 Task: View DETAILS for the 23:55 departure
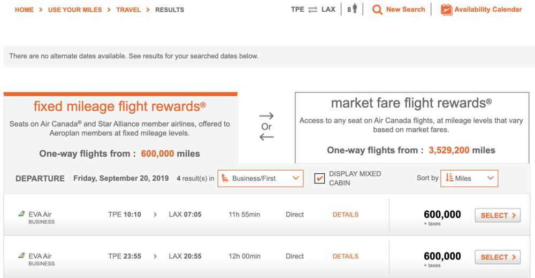click(346, 256)
